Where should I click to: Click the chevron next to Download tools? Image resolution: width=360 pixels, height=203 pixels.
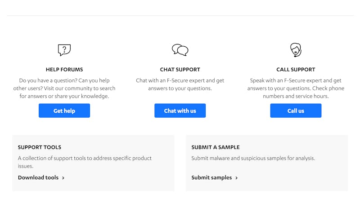63,178
